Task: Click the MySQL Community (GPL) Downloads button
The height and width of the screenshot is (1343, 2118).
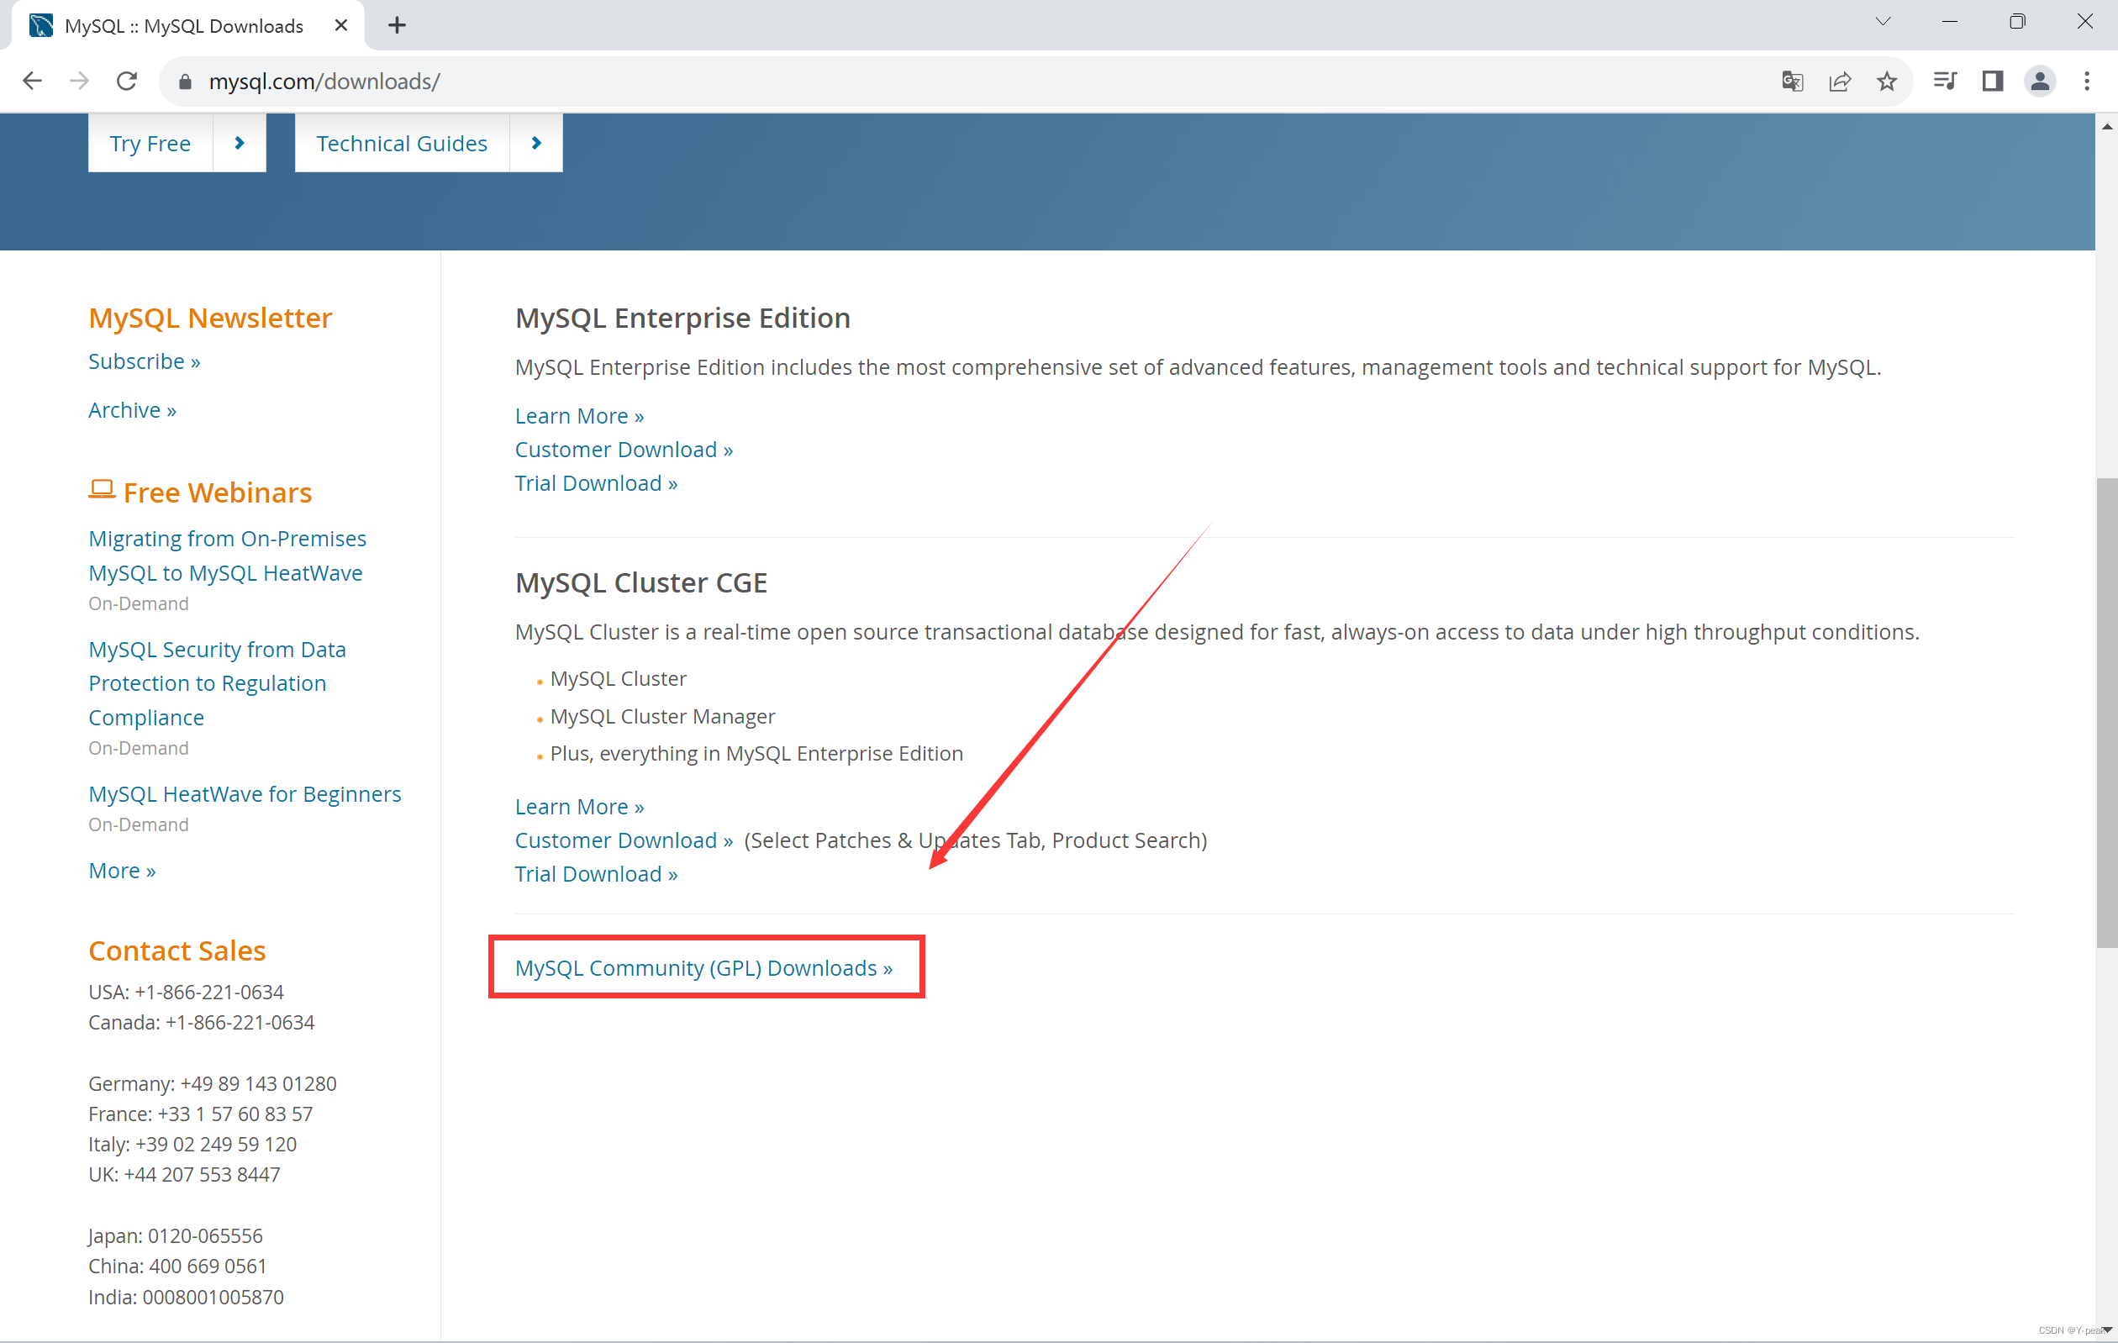Action: point(703,968)
